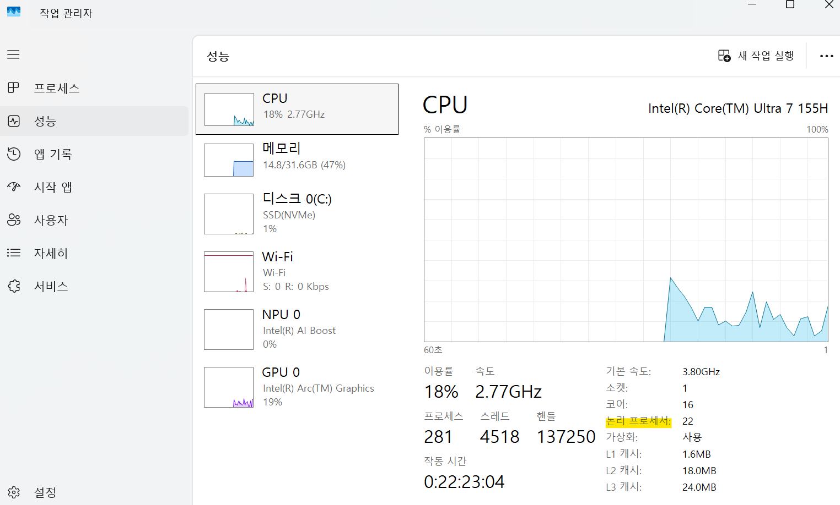Click the 앱 기록 history icon
The image size is (840, 505).
[14, 153]
